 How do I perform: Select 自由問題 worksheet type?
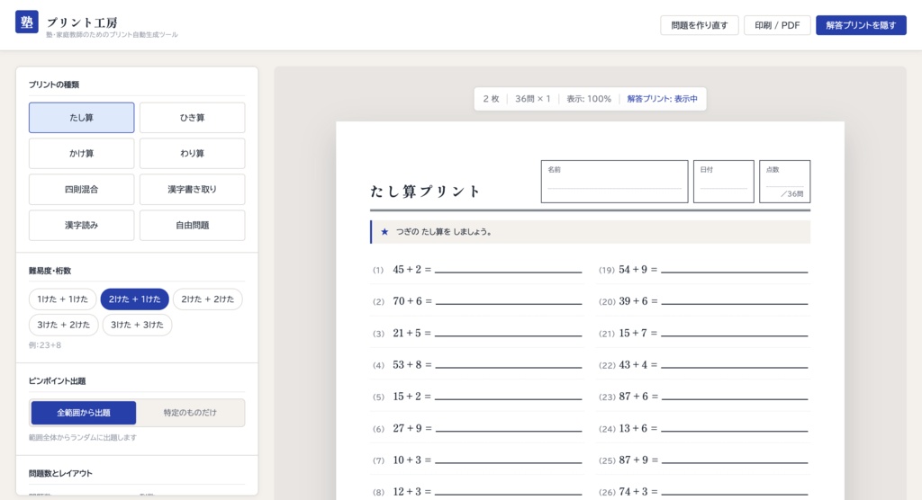tap(193, 225)
